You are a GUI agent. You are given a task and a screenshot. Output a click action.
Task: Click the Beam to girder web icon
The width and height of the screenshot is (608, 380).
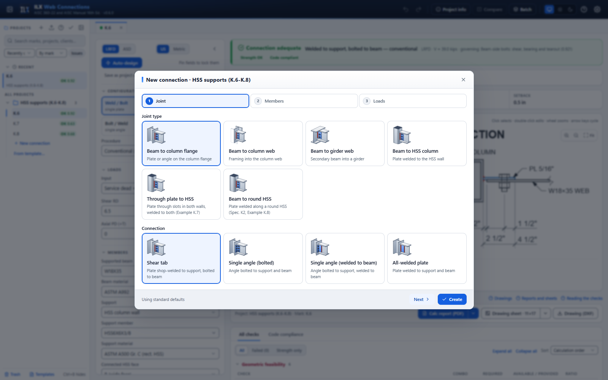(320, 135)
